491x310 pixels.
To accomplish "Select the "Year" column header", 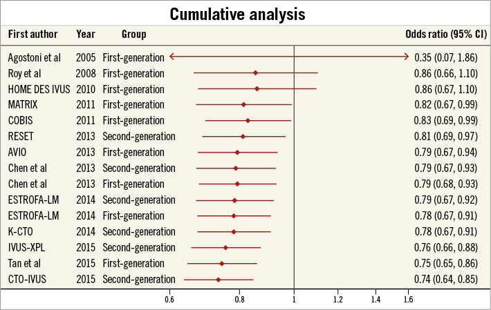I will [86, 34].
